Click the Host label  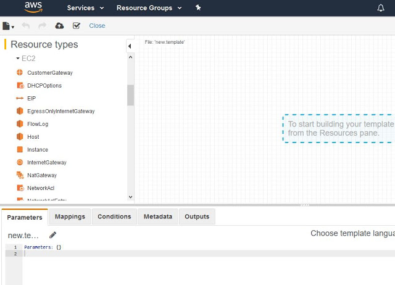coord(33,137)
